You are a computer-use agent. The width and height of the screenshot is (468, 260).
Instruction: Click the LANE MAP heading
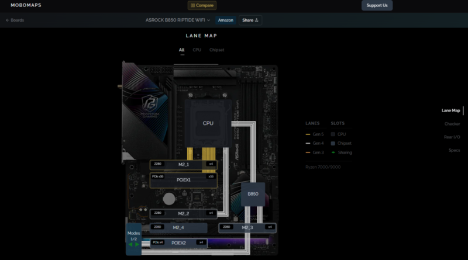click(201, 36)
